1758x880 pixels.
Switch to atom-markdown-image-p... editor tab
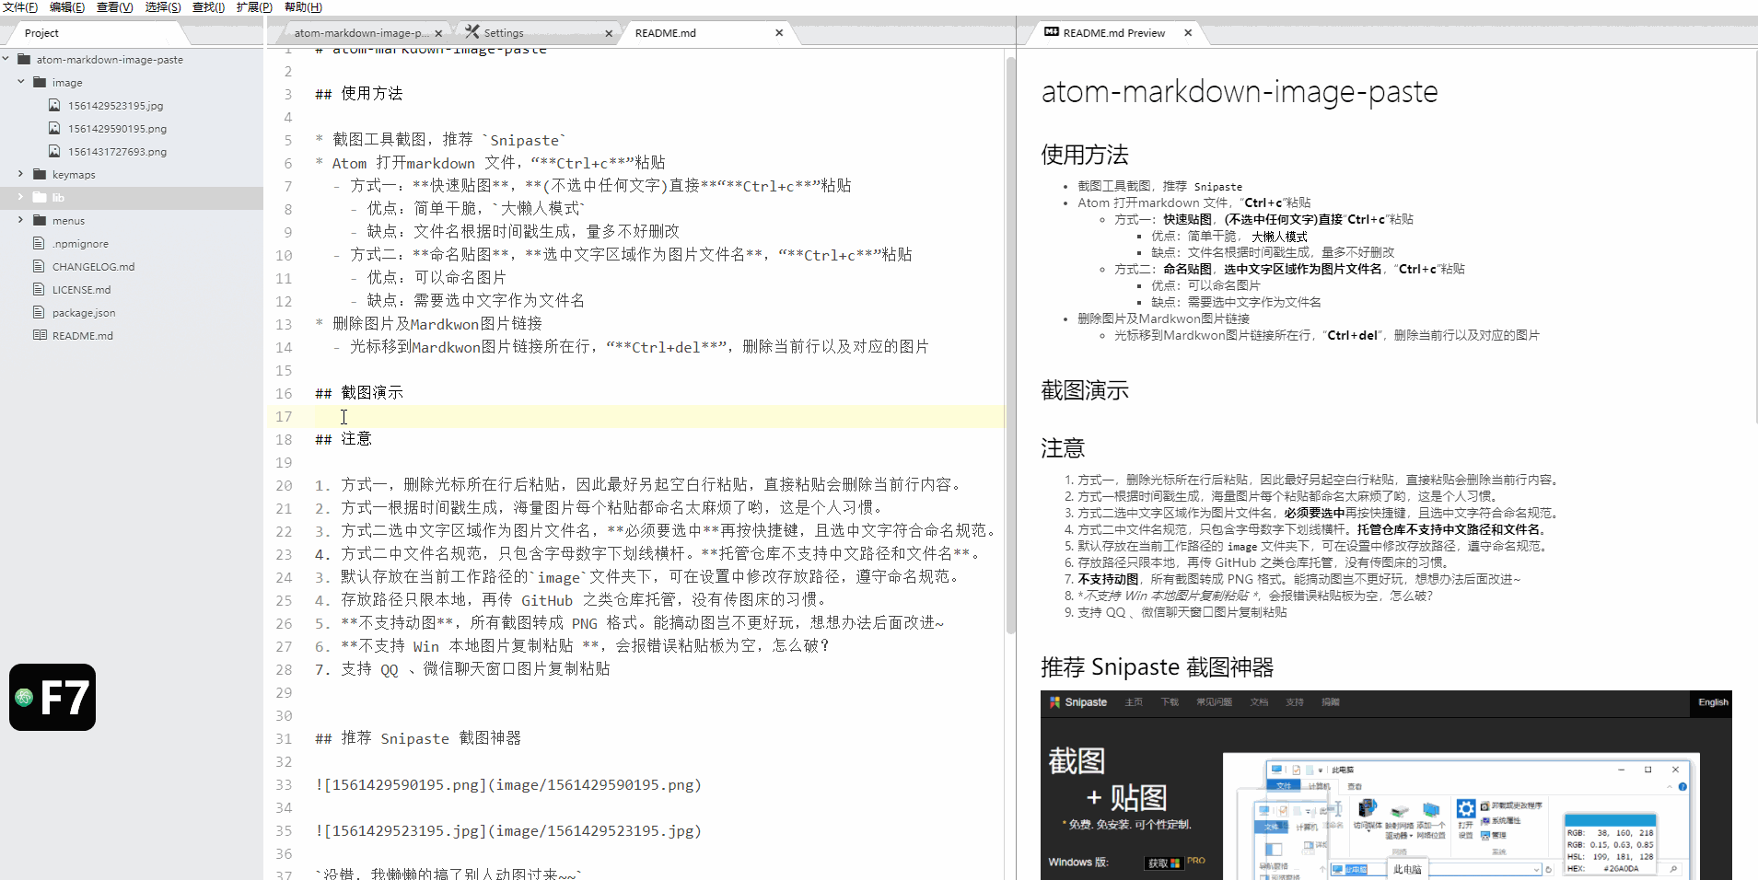pos(361,33)
